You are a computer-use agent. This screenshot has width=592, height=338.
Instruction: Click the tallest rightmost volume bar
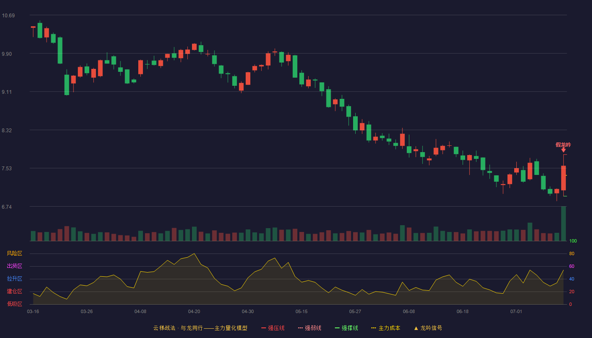tap(564, 224)
